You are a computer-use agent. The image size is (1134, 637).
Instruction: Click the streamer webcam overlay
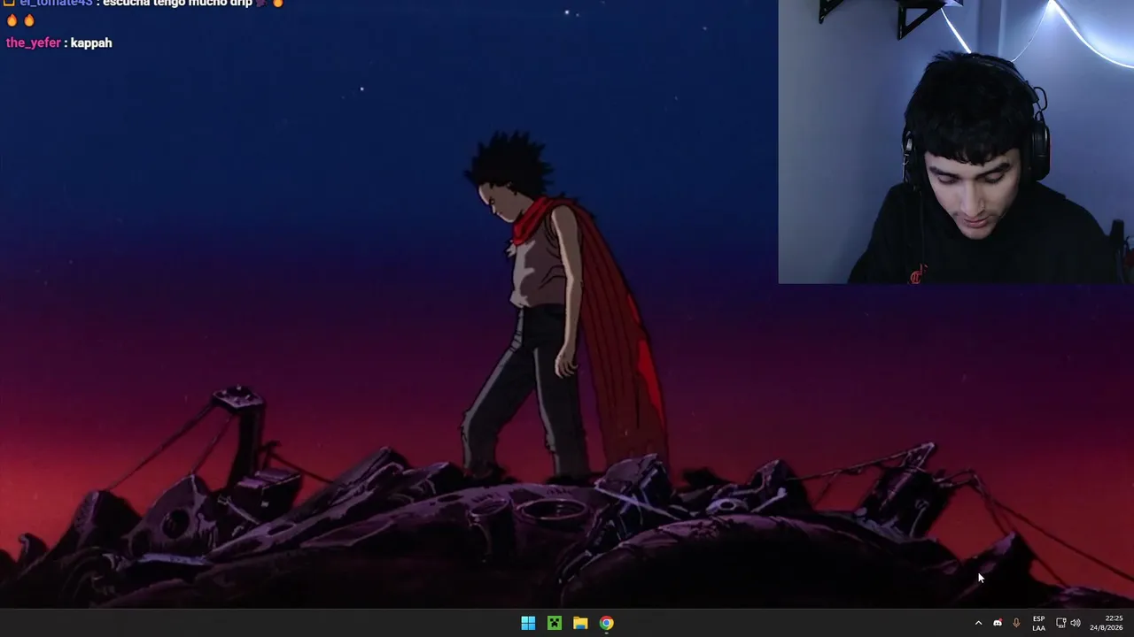click(x=956, y=142)
